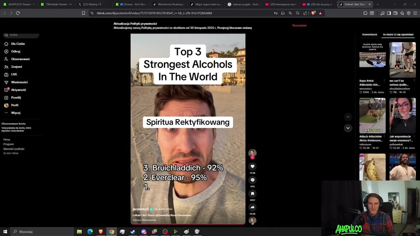Image resolution: width=420 pixels, height=236 pixels.
Task: Open Kupa #viral video thumbnail
Action: (x=372, y=60)
